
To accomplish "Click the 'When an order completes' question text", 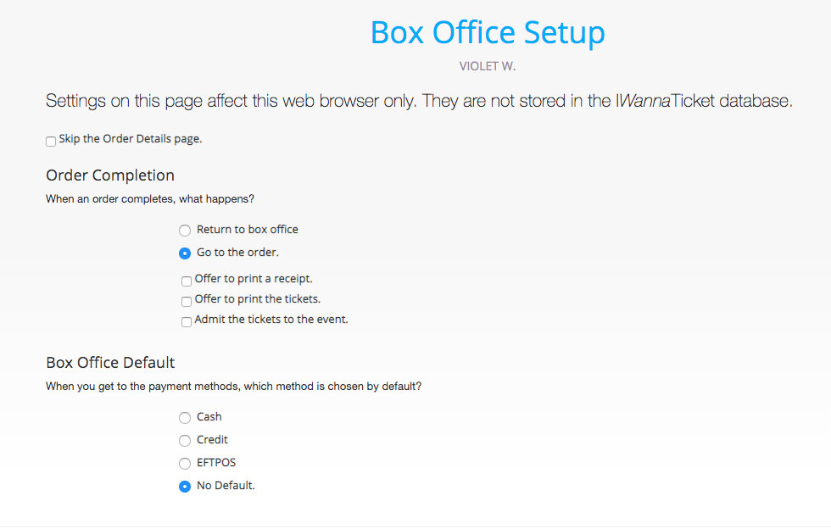I will pos(150,199).
